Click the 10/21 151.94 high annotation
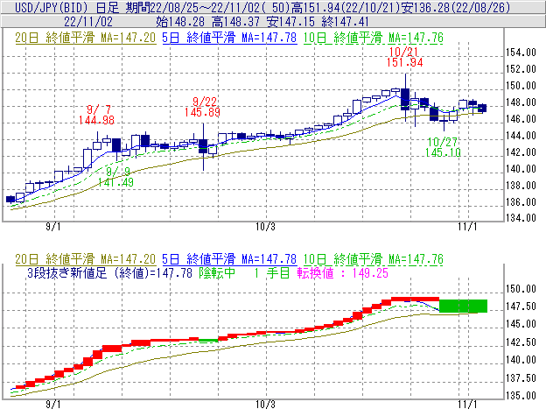Screen dimensions: 546x416 click(404, 57)
